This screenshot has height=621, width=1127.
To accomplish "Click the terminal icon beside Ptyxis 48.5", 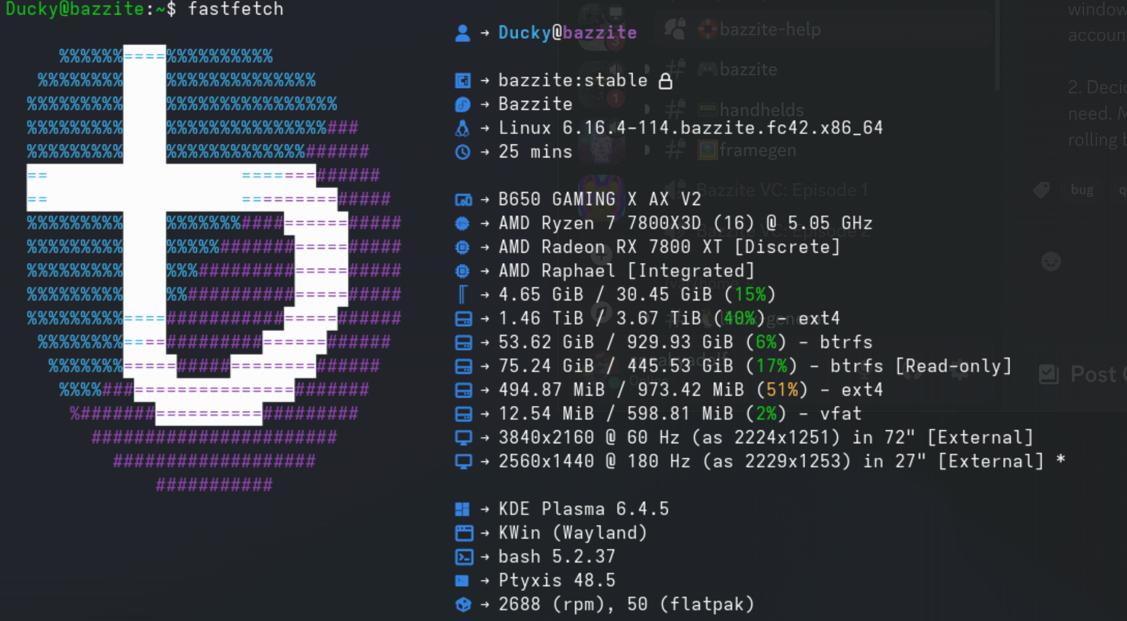I will point(462,581).
